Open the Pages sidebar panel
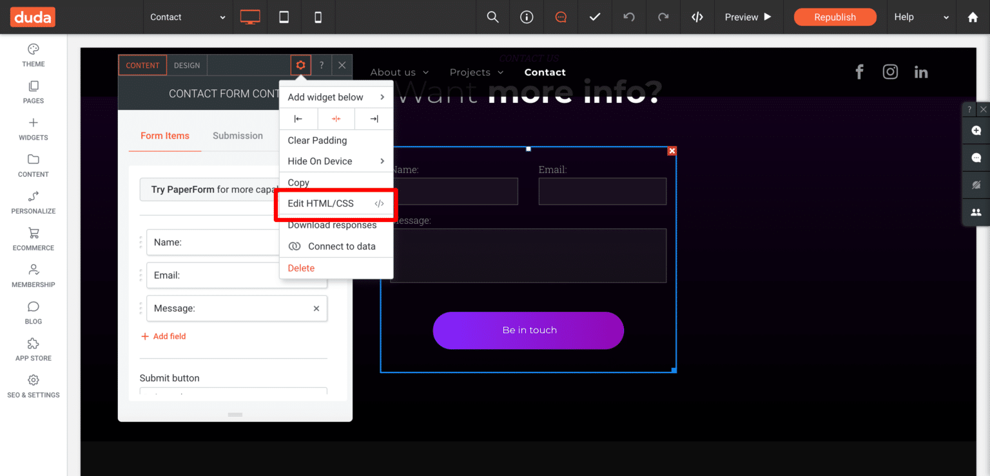The image size is (990, 476). click(x=34, y=92)
